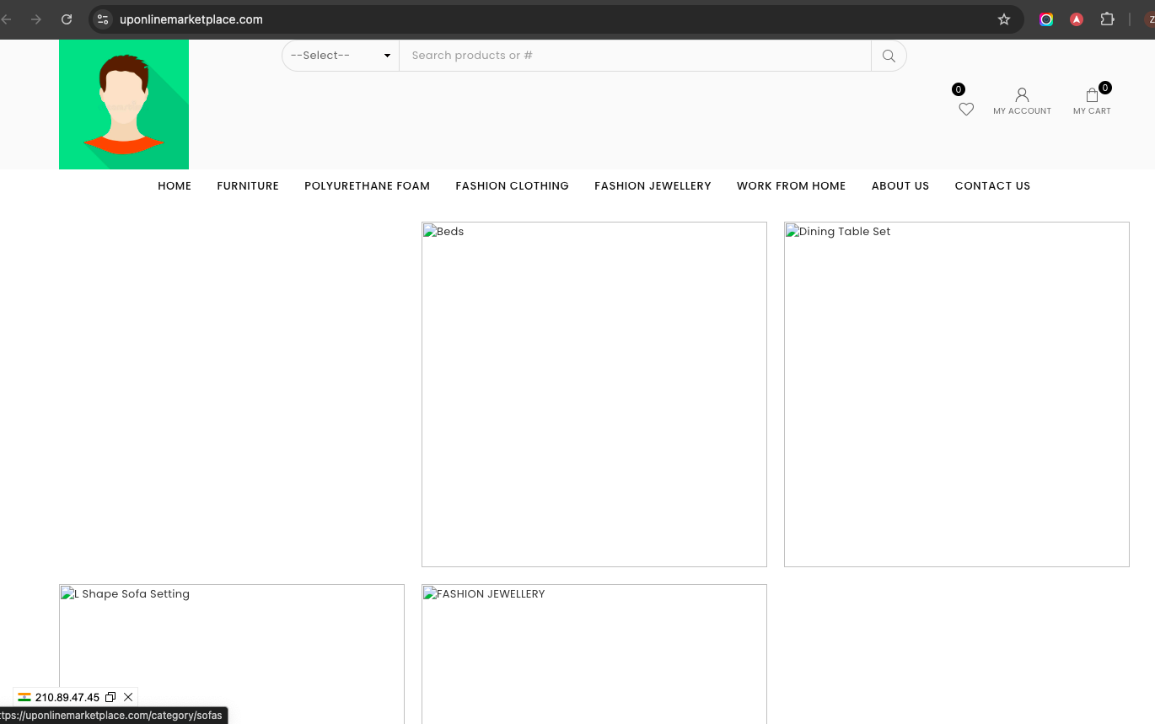This screenshot has width=1155, height=724.
Task: Reload the page in browser
Action: click(67, 19)
